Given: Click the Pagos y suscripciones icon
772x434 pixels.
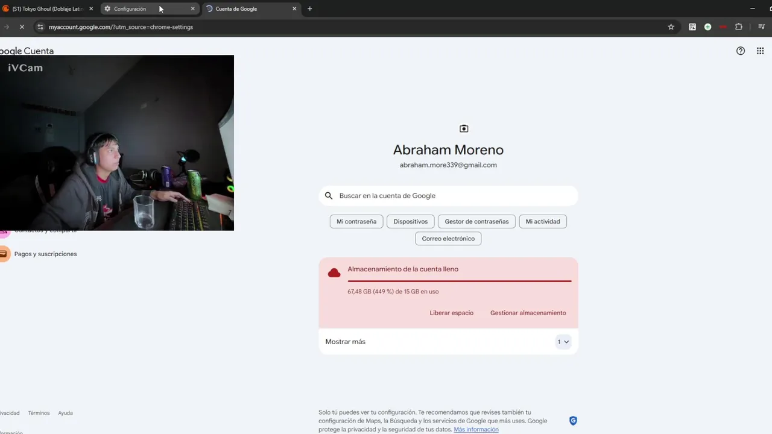Looking at the screenshot, I should [4, 254].
